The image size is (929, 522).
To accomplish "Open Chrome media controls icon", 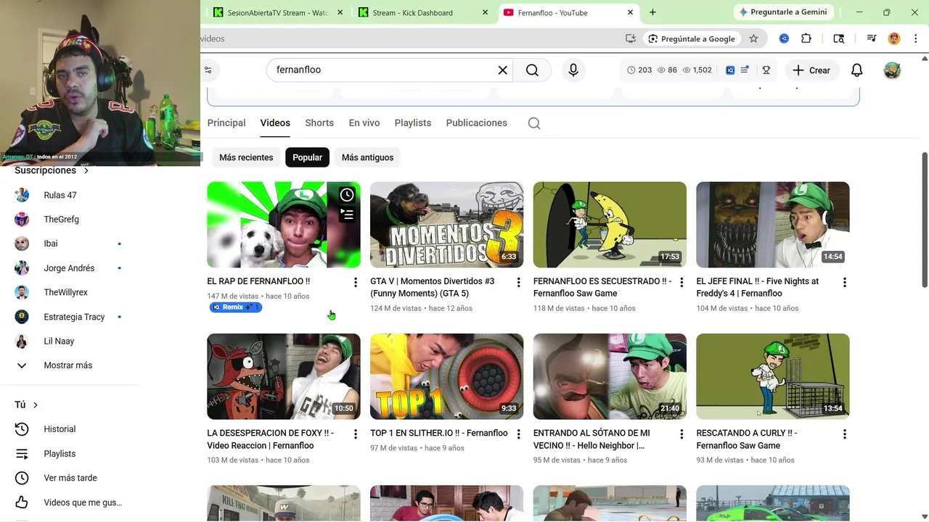I will click(x=871, y=38).
